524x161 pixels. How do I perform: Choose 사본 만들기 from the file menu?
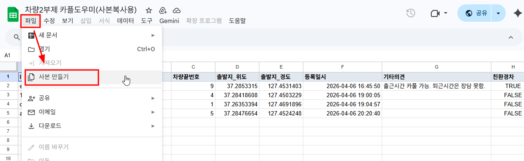coord(92,77)
